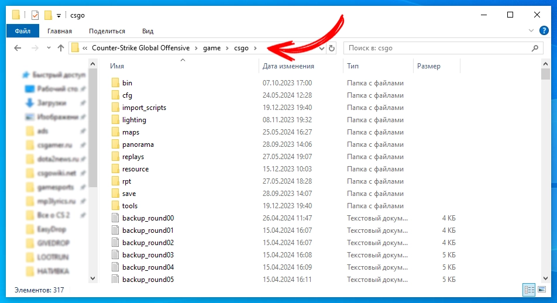Select the save folder icon
The image size is (557, 303).
[115, 194]
